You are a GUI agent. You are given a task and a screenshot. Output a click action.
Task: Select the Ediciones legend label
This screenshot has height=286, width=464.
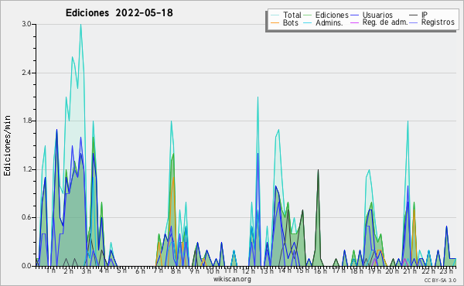coord(332,15)
